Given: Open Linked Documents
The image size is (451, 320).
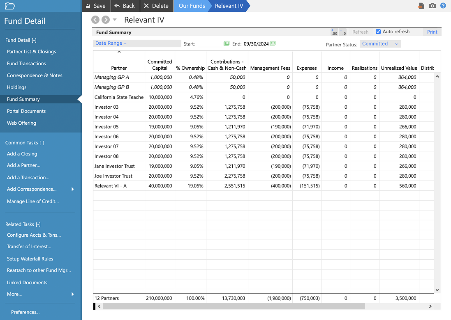Looking at the screenshot, I should coord(27,283).
